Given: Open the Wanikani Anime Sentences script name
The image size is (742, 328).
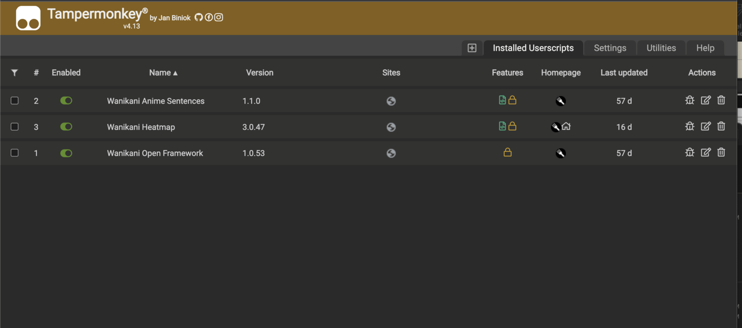Looking at the screenshot, I should 156,101.
